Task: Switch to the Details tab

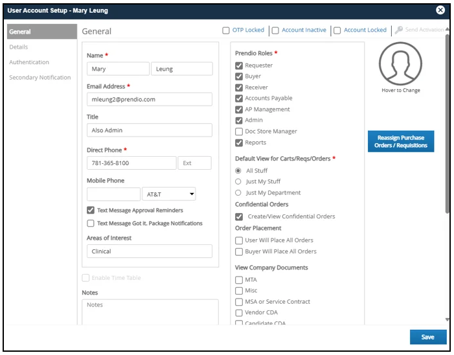Action: 19,47
